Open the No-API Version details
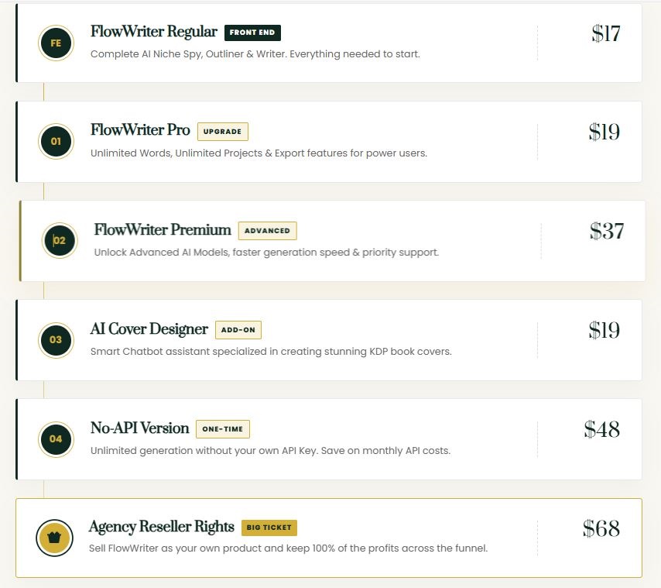Image resolution: width=661 pixels, height=588 pixels. point(139,428)
